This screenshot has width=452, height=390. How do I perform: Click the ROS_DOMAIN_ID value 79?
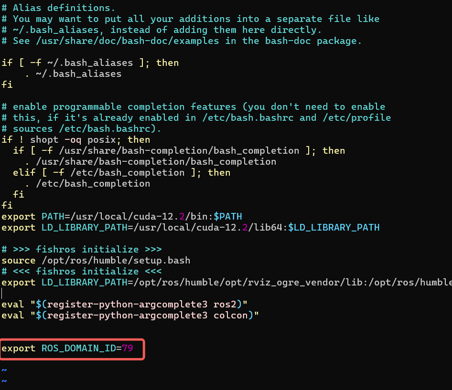coord(127,348)
